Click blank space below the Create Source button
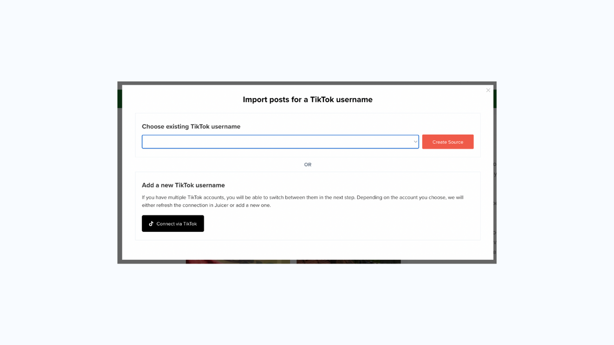The image size is (614, 345). click(448, 153)
